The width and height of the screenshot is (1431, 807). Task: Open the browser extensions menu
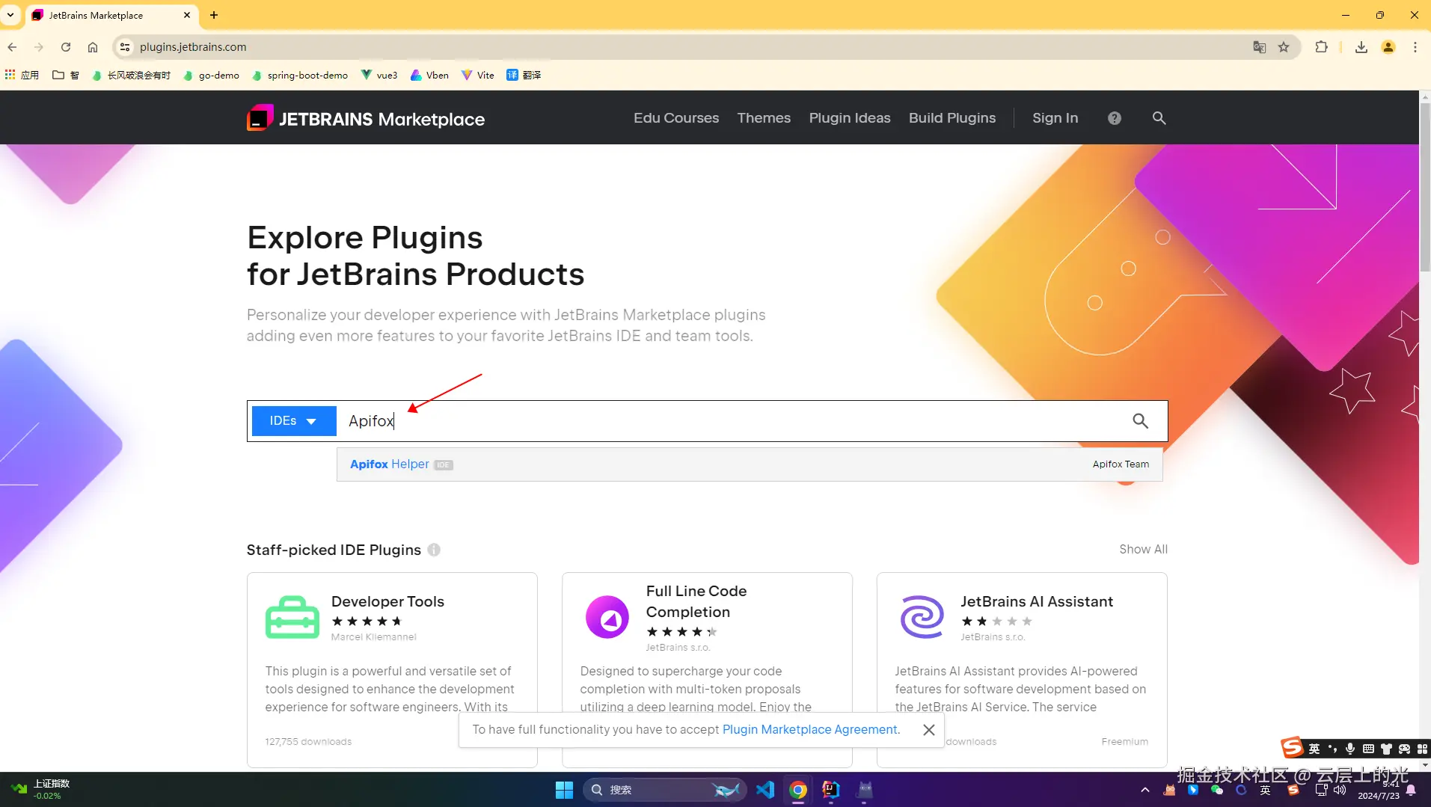1322,47
